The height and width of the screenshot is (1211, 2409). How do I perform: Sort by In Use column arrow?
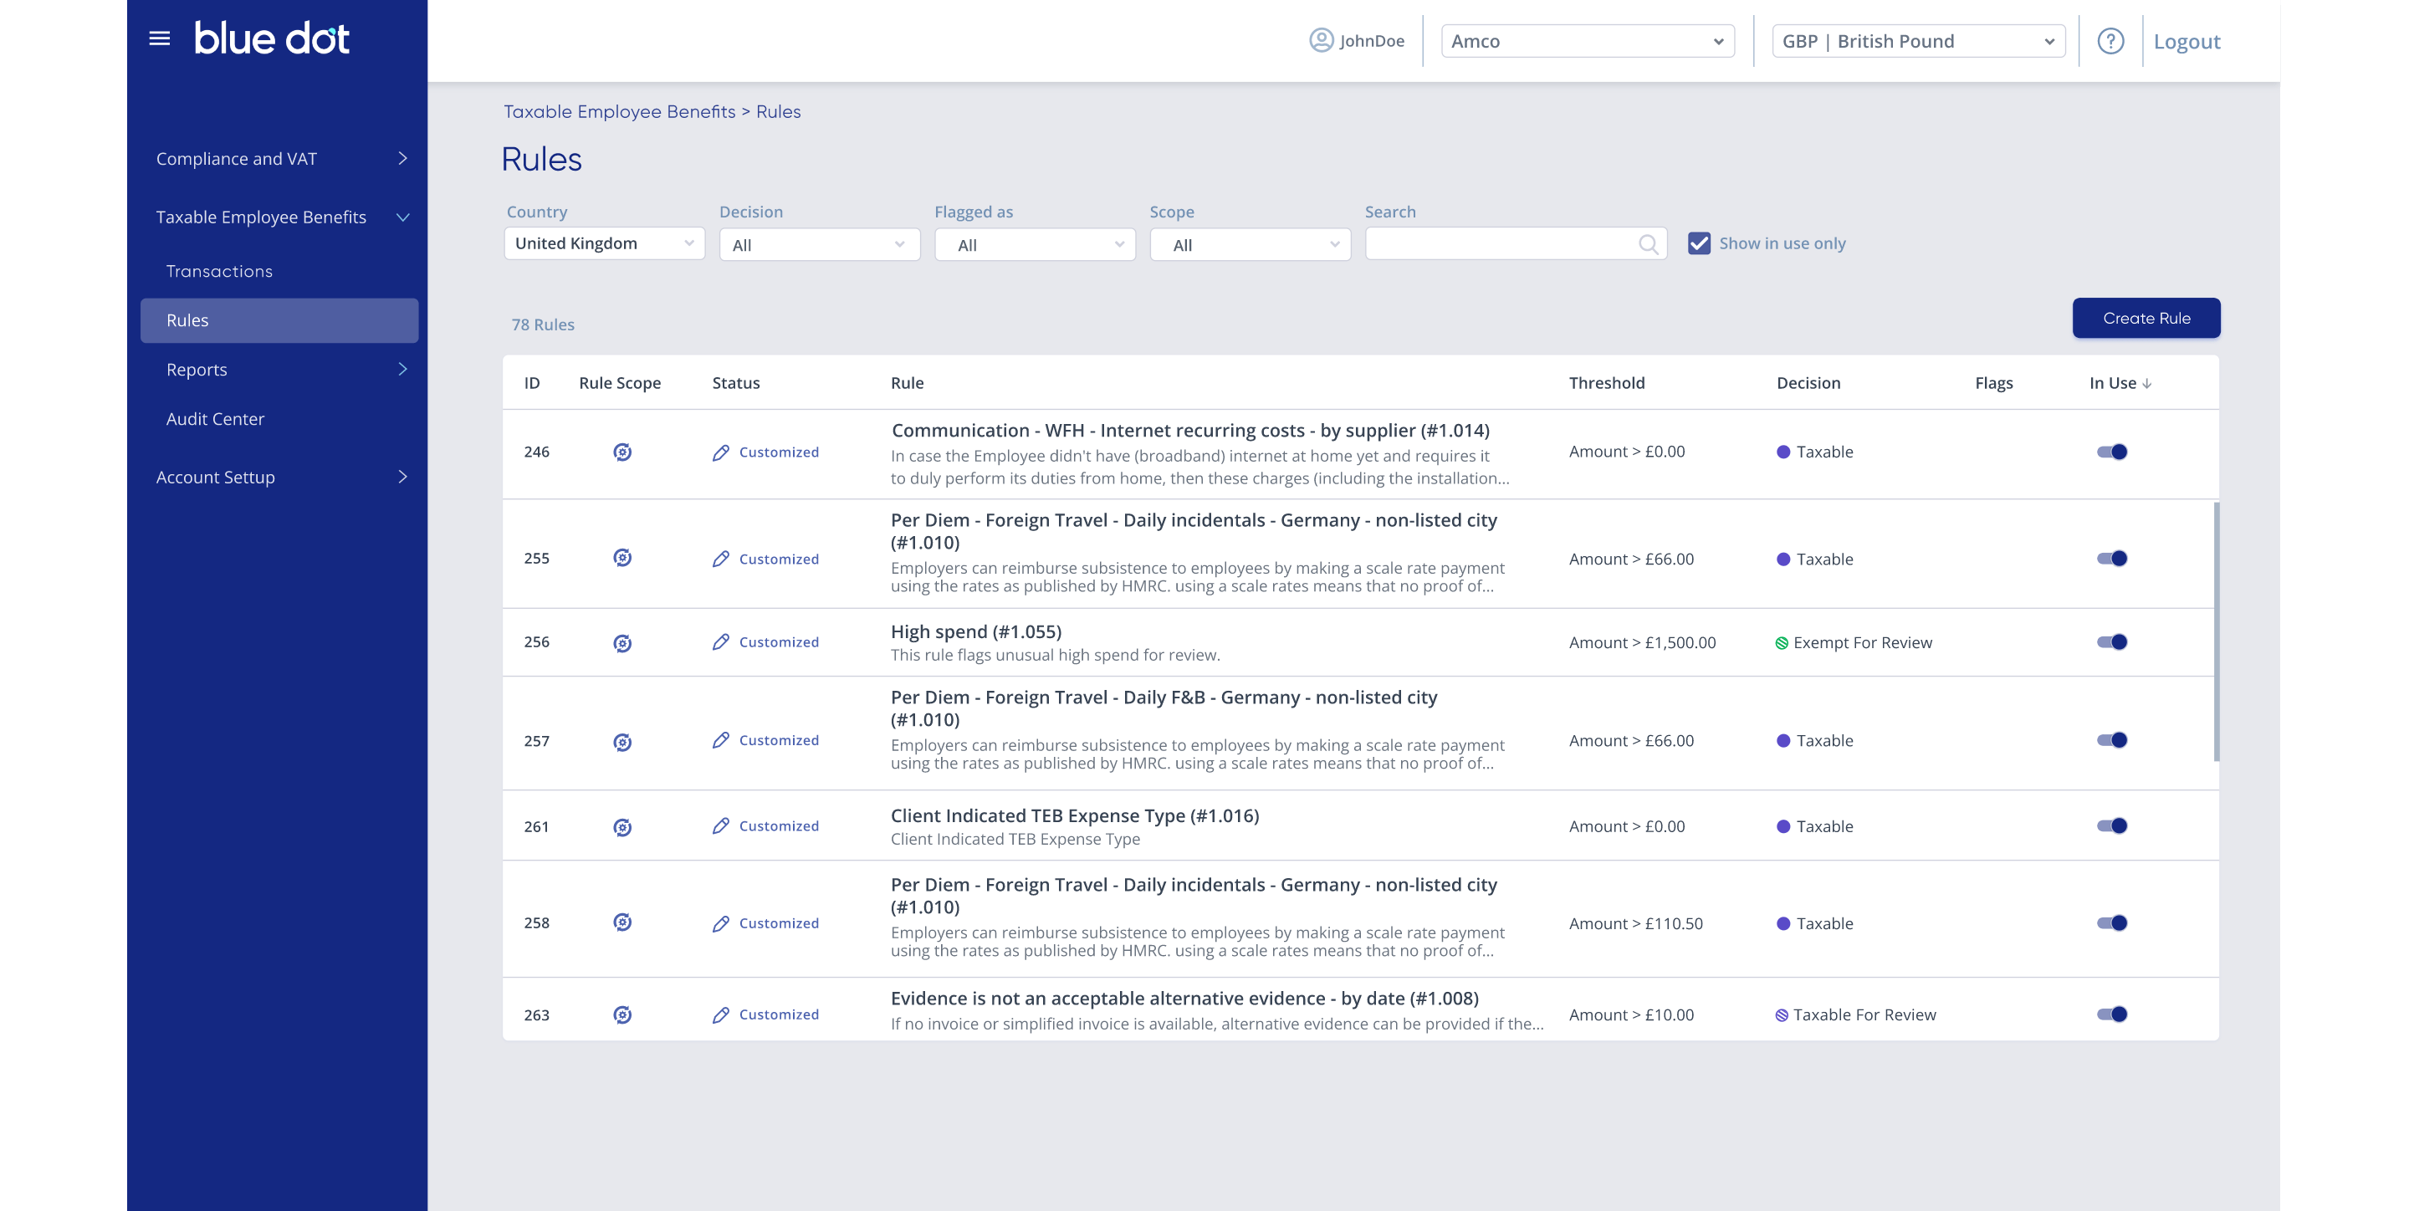point(2147,383)
